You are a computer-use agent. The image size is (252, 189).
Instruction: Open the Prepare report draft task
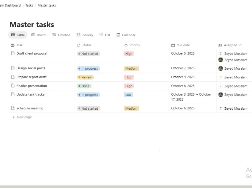coord(31,77)
